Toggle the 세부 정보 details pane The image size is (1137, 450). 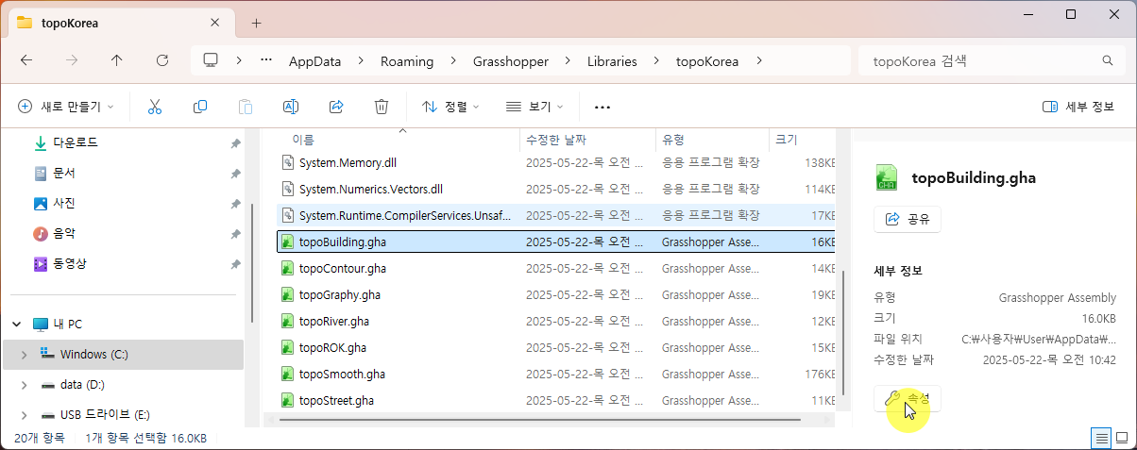(1078, 107)
